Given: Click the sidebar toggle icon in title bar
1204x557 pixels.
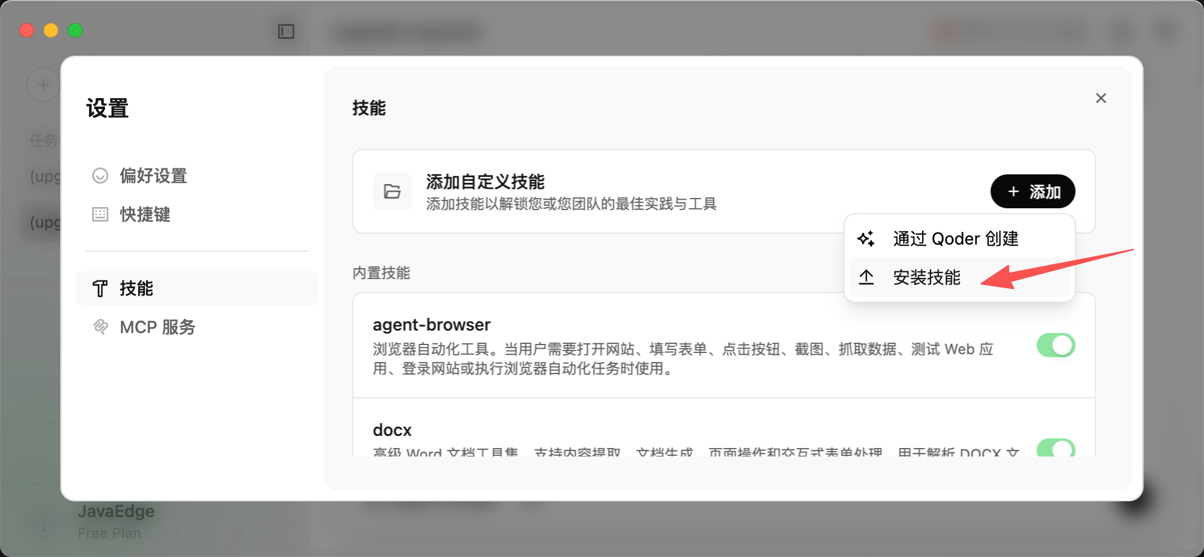Looking at the screenshot, I should coord(286,31).
